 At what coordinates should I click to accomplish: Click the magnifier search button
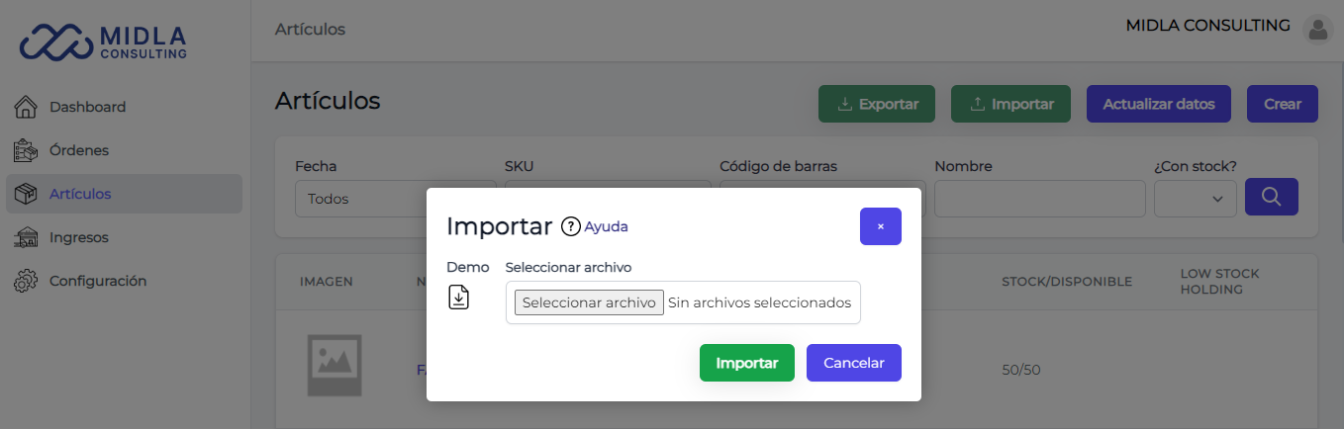(x=1272, y=198)
